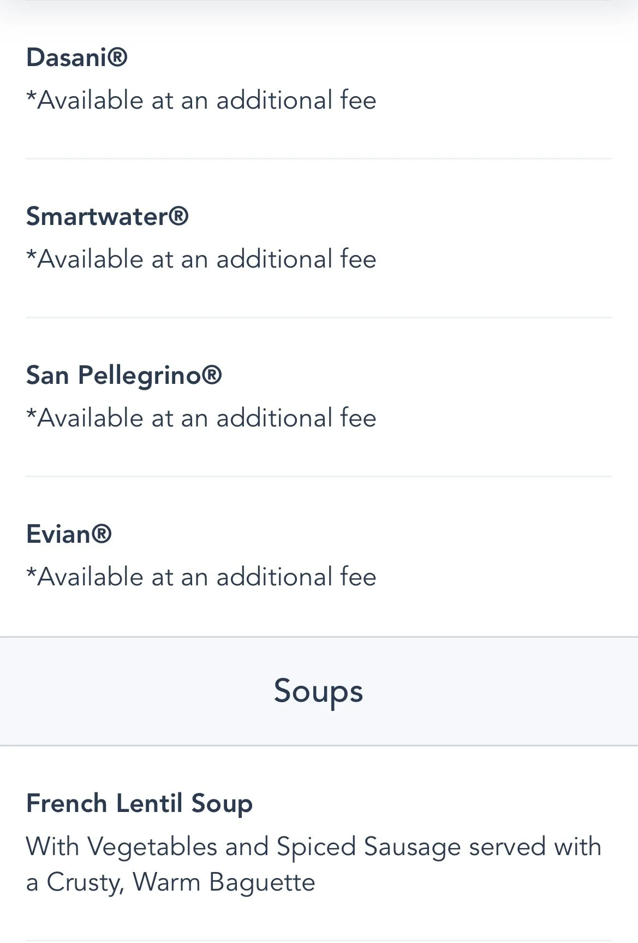638x943 pixels.
Task: Click the registered symbol after Smartwater
Action: click(178, 216)
